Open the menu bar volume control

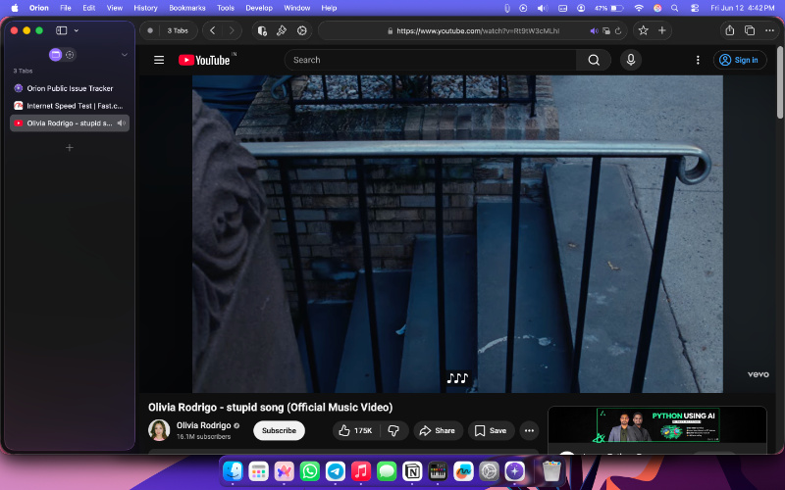(x=543, y=8)
